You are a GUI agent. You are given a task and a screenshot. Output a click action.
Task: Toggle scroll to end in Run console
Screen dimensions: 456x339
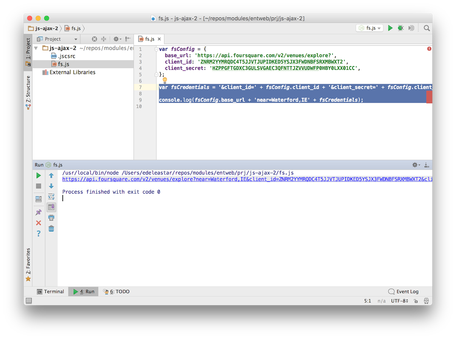tap(51, 207)
